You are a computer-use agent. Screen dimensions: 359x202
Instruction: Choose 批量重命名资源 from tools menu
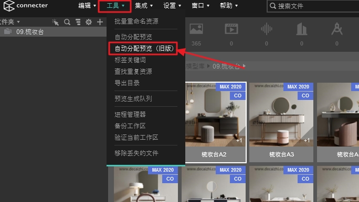click(x=136, y=21)
